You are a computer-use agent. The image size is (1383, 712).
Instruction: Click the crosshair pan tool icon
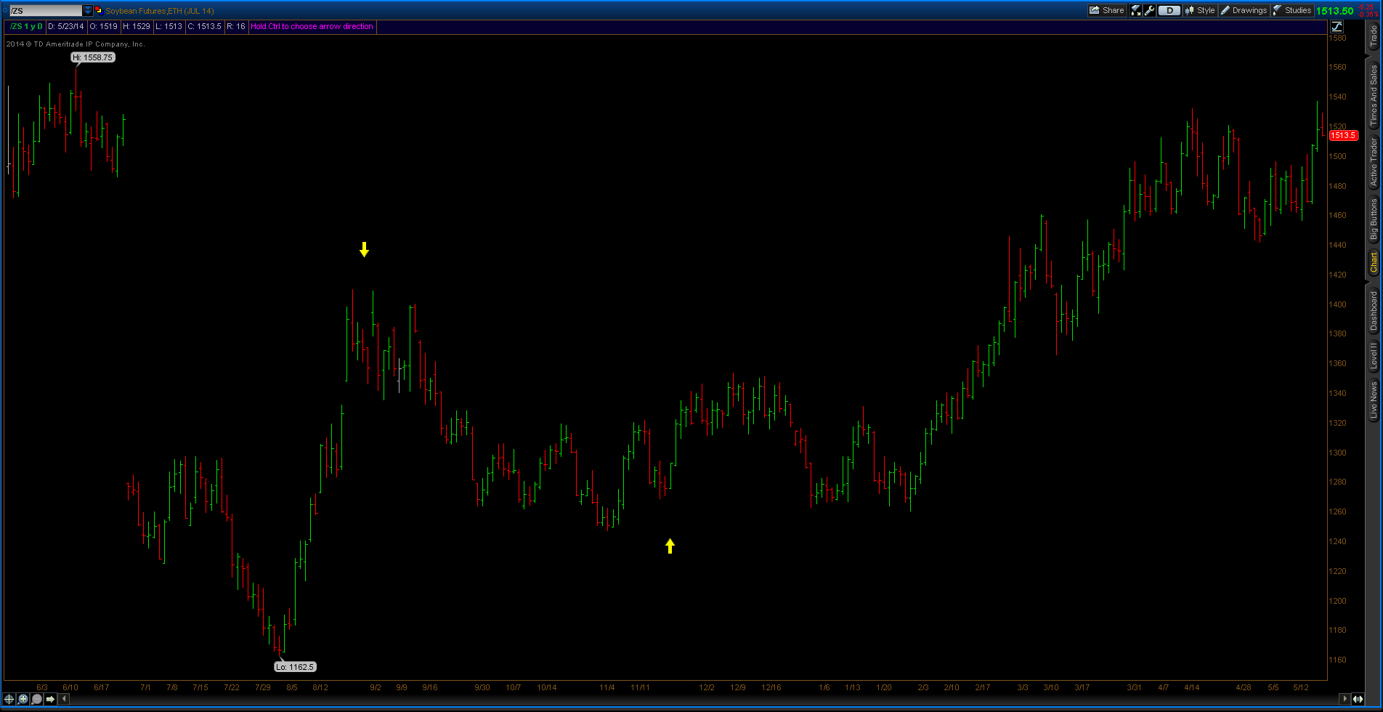[9, 699]
